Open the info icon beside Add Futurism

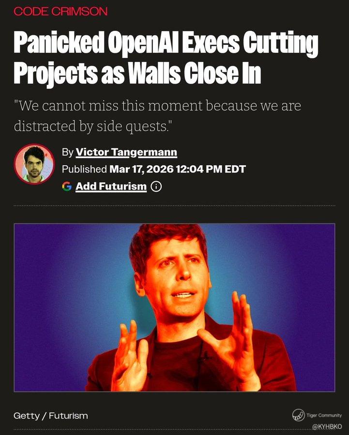pos(156,187)
